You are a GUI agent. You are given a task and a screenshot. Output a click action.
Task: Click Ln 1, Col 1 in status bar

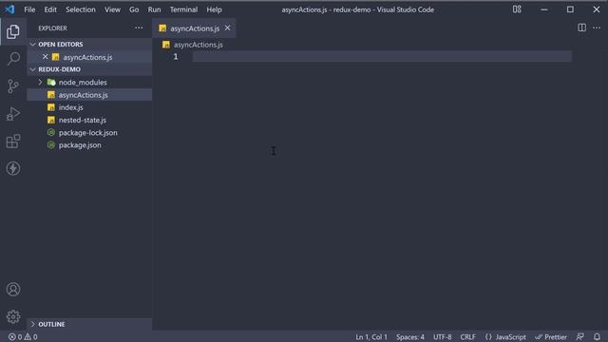point(371,336)
